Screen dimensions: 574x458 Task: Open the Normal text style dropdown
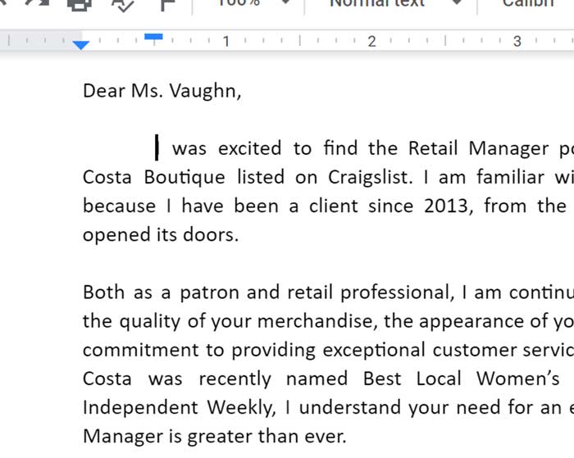click(x=394, y=4)
